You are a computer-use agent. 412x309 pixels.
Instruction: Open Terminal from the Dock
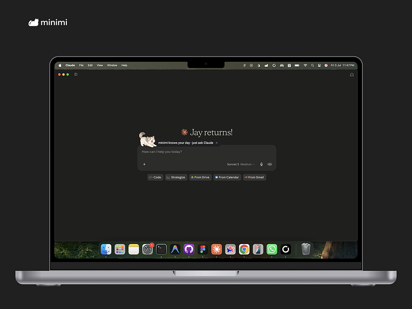(161, 249)
